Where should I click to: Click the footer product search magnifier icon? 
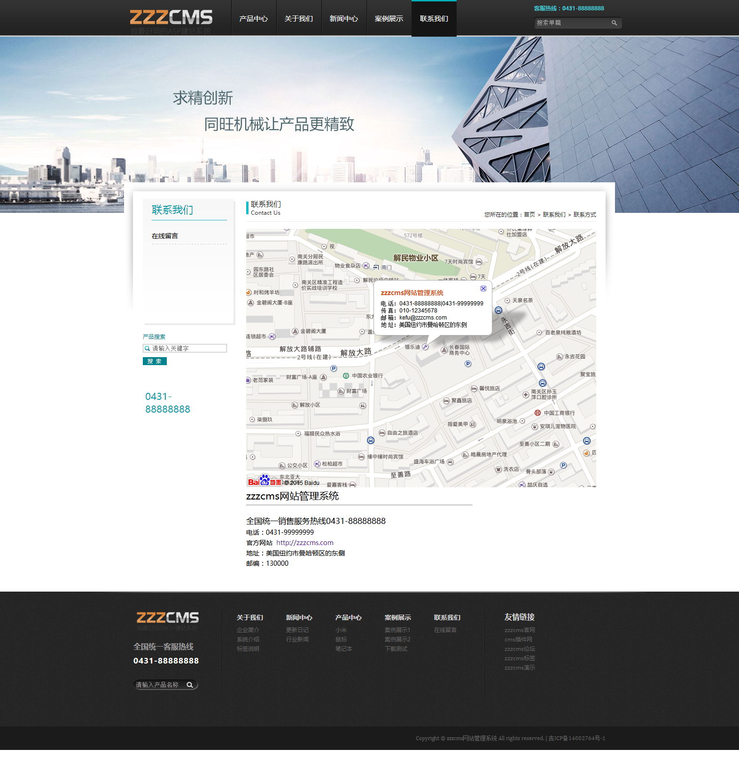point(190,685)
